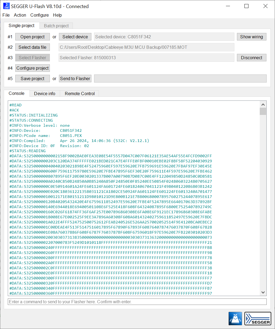Click the data line starting S325000000203C120D
This screenshot has height=329, width=275.
pos(111,161)
